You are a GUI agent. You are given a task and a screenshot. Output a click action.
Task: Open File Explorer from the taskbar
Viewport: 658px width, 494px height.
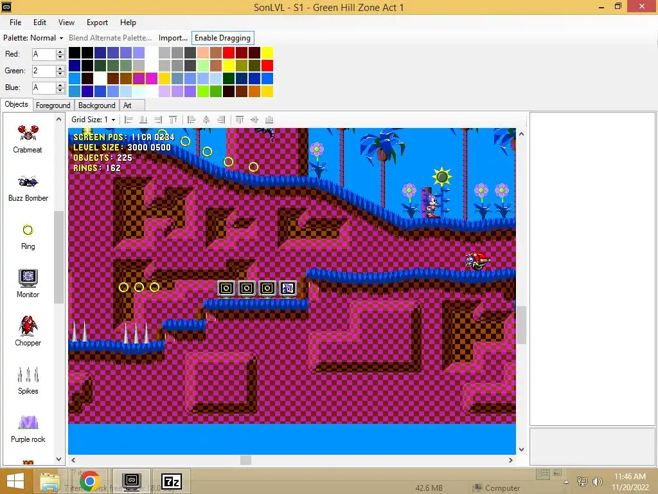(50, 481)
